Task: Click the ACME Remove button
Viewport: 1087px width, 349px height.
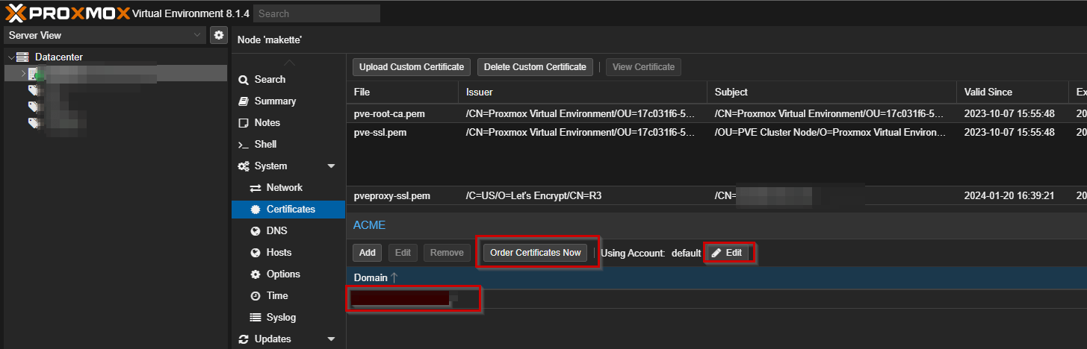Action: [x=447, y=253]
